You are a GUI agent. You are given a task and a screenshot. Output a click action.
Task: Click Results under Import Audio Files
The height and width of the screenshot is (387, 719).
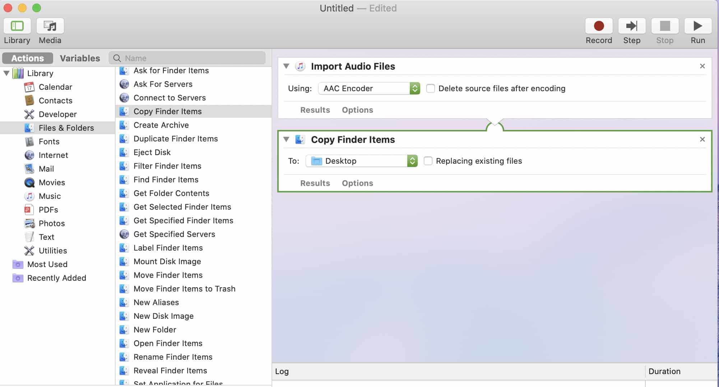(x=315, y=110)
